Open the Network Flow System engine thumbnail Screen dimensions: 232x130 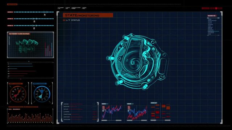tap(27, 46)
